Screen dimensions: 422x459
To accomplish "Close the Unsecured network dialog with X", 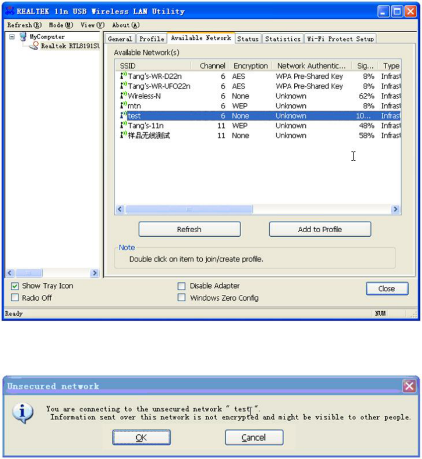I will 410,386.
